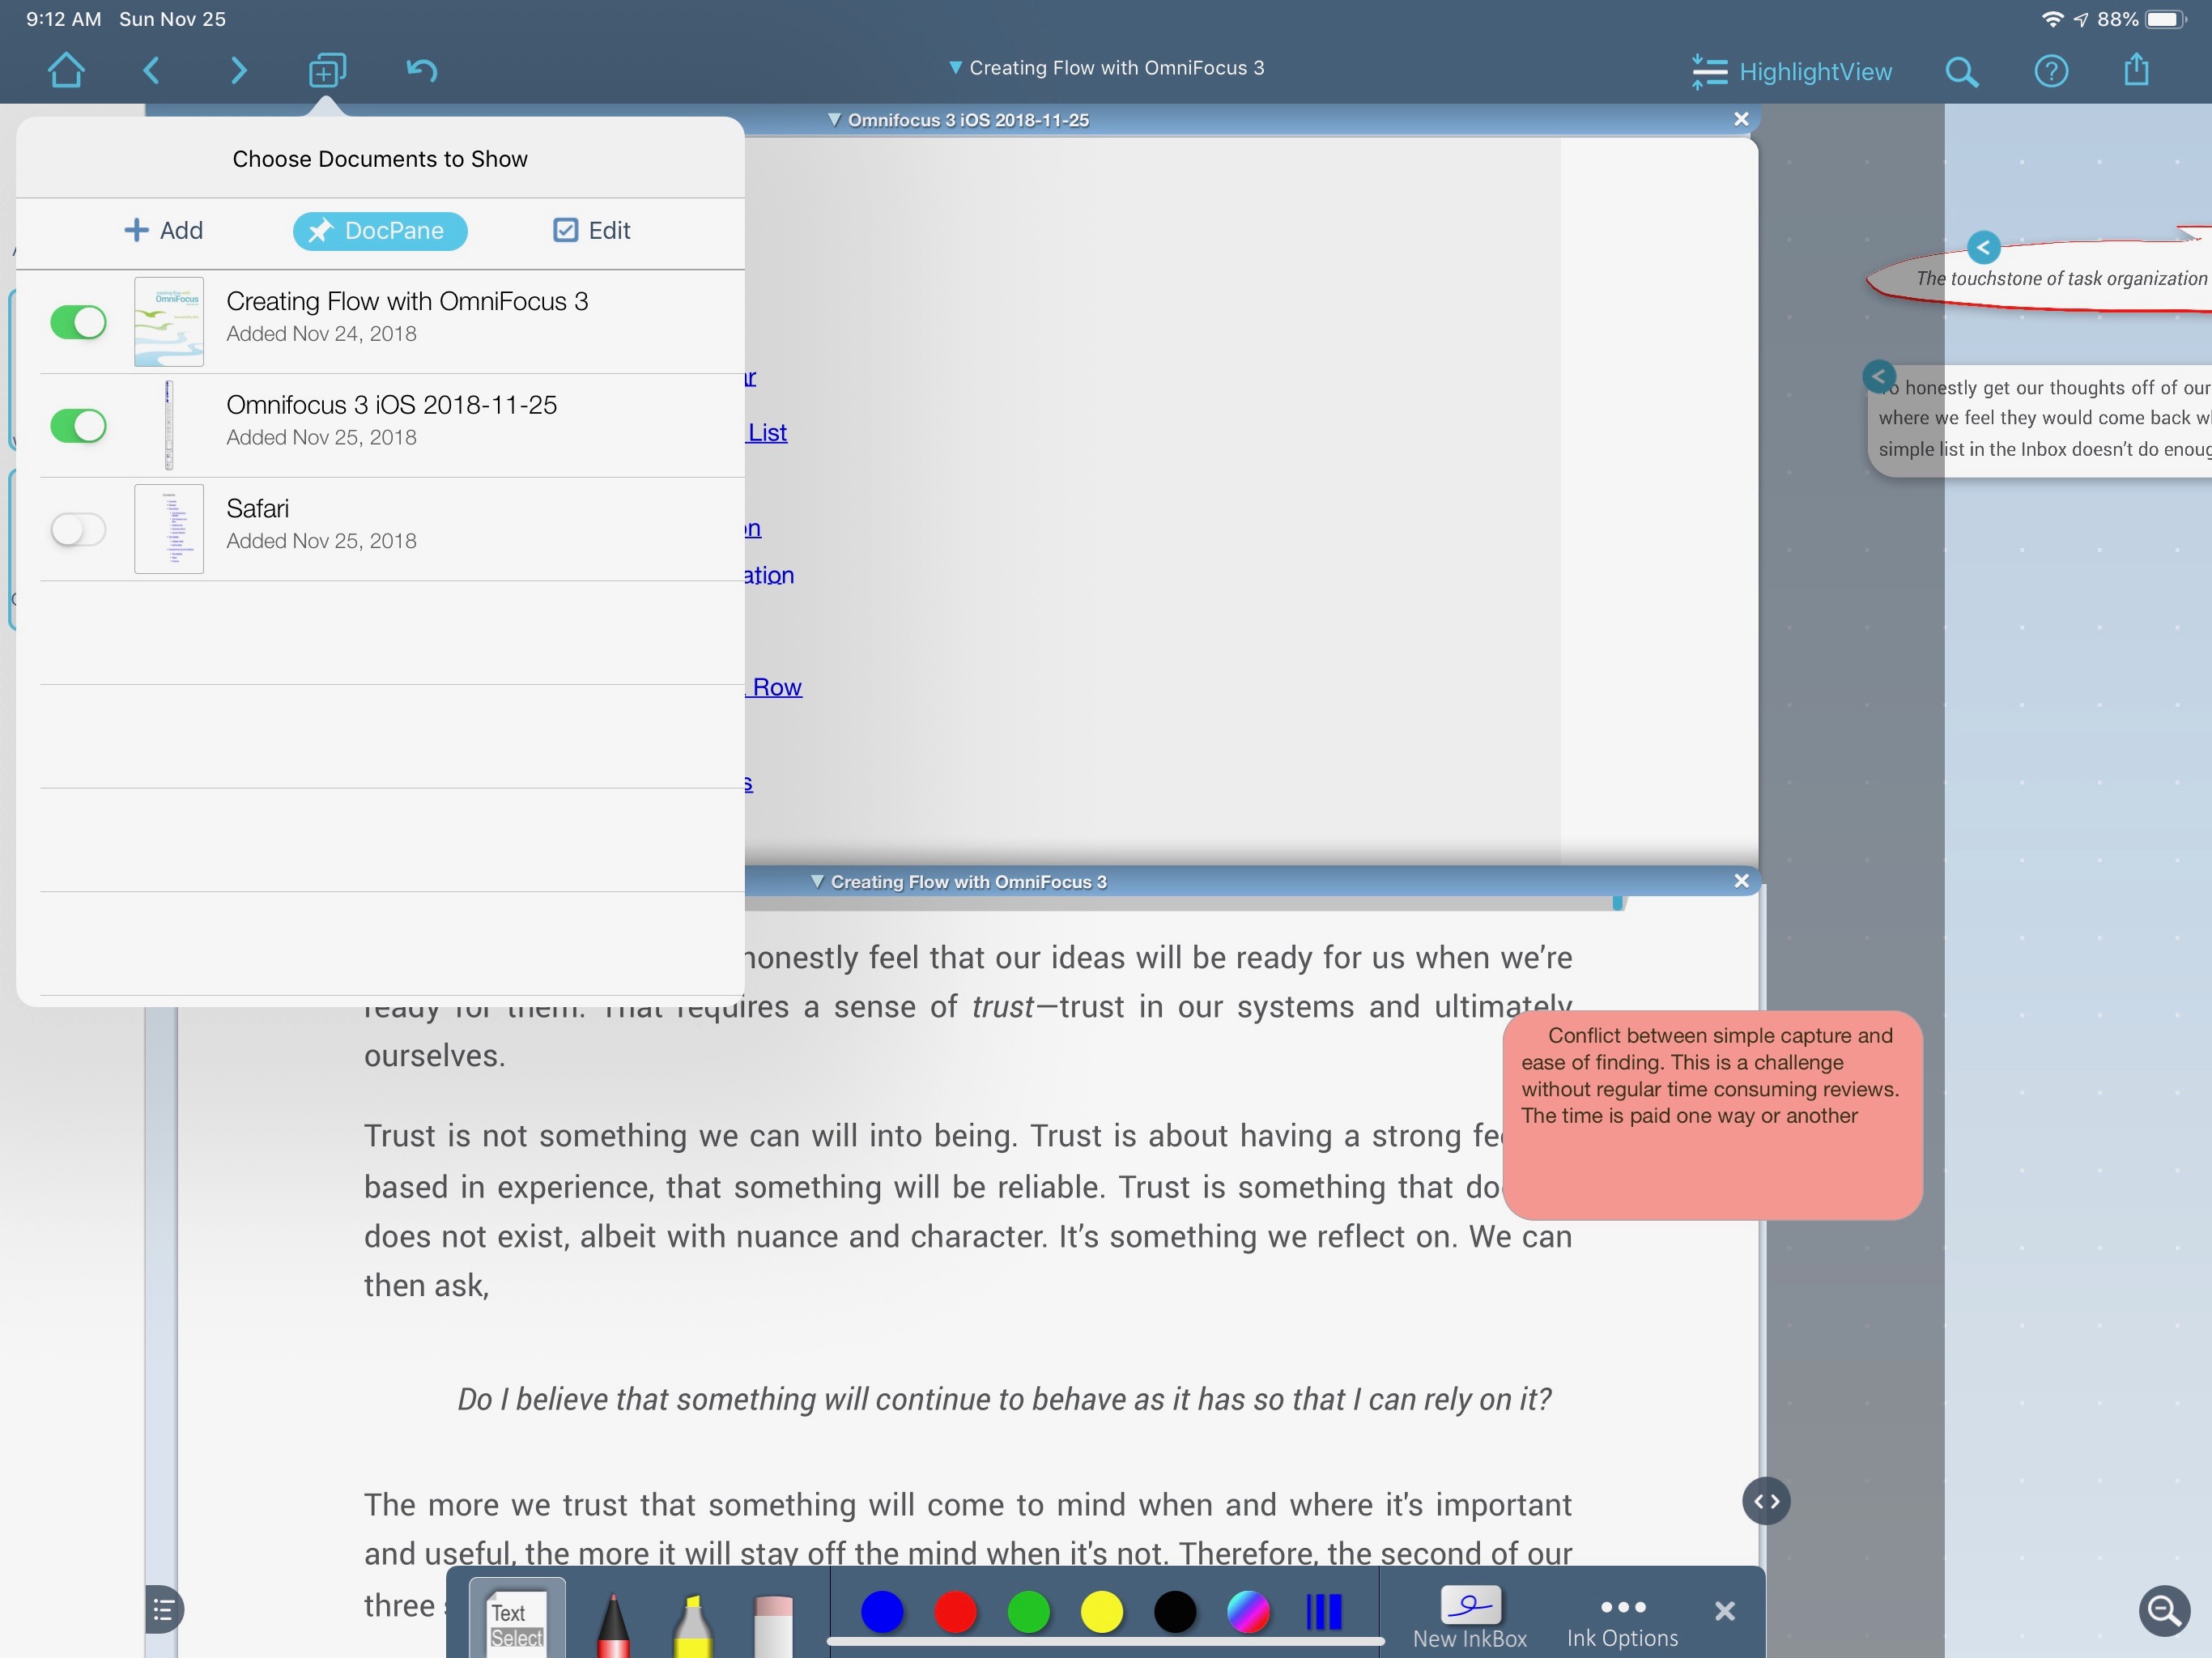The image size is (2212, 1658).
Task: Open the Omnifocus 3 iOS thumbnail
Action: [169, 425]
